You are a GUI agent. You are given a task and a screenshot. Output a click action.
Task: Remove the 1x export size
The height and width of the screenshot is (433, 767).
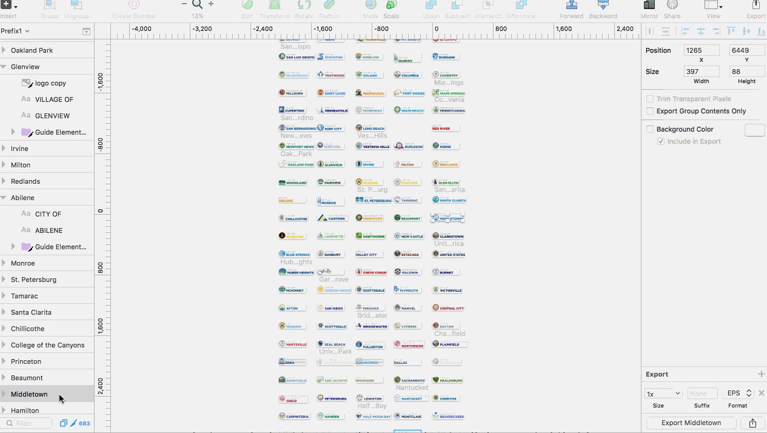pyautogui.click(x=762, y=393)
